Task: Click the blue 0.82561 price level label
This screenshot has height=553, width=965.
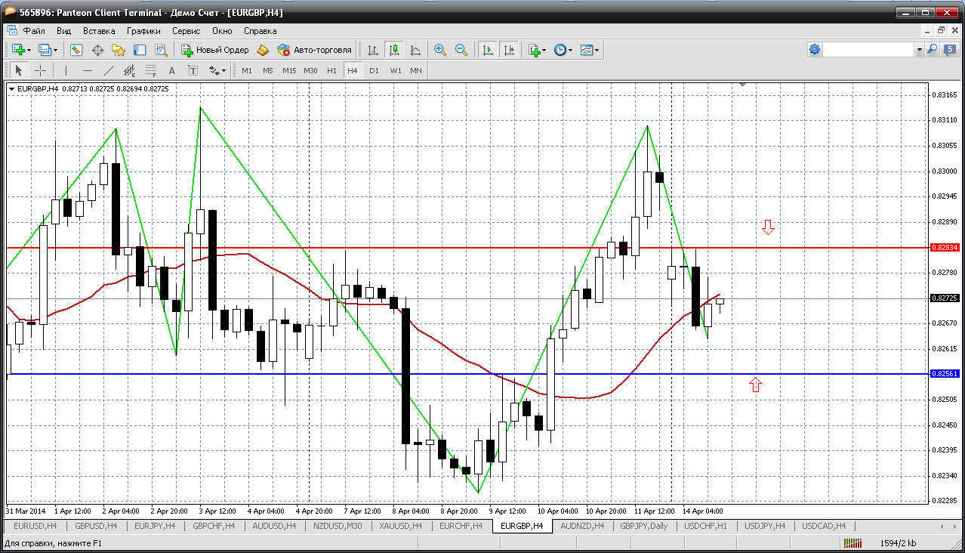Action: pos(945,373)
